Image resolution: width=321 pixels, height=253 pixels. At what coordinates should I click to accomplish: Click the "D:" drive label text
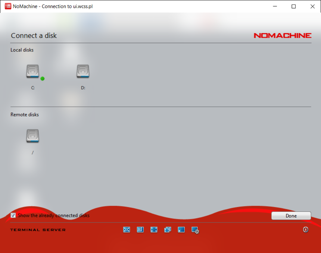[x=83, y=88]
